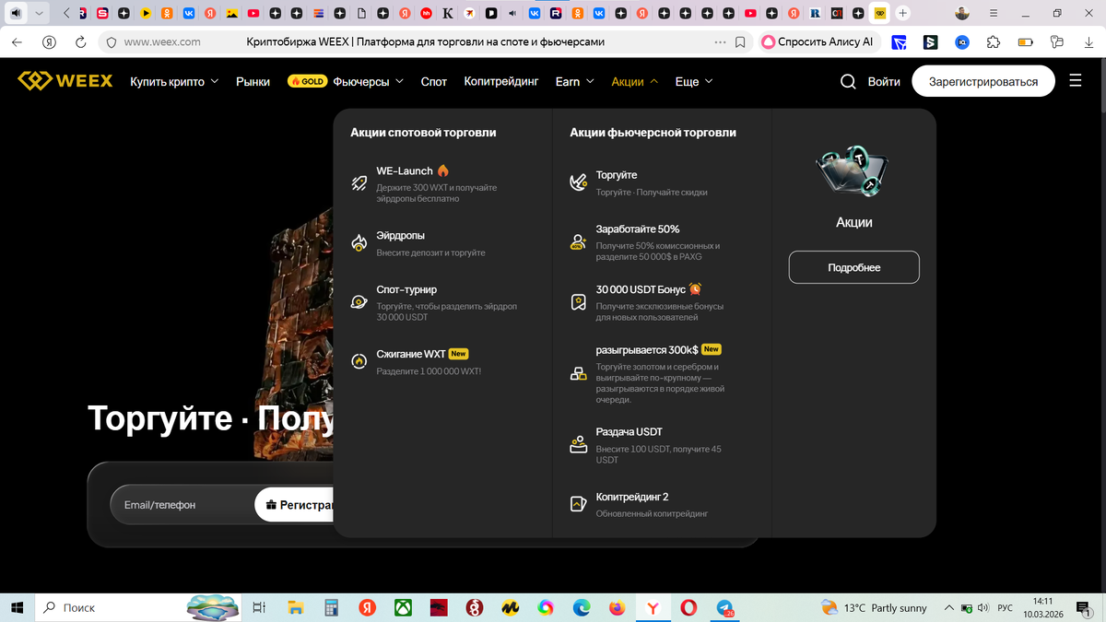This screenshot has height=622, width=1106.
Task: Click the Спот-турнир icon
Action: tap(359, 302)
